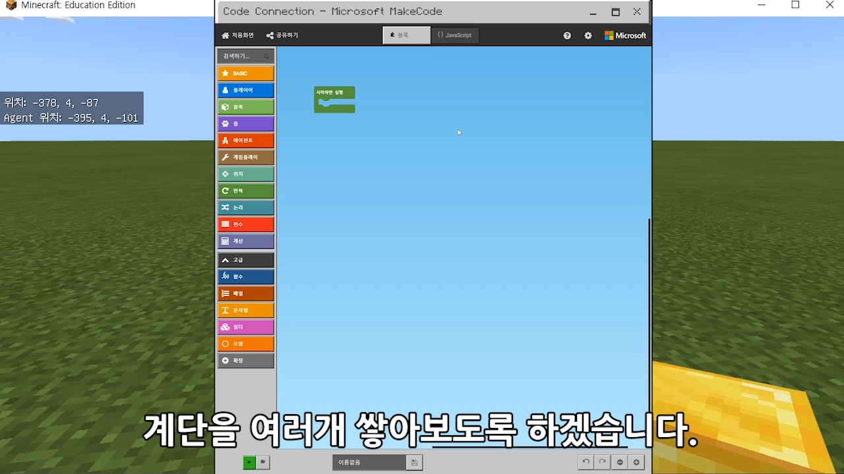The width and height of the screenshot is (844, 474).
Task: Click the Microsoft logo
Action: click(625, 36)
